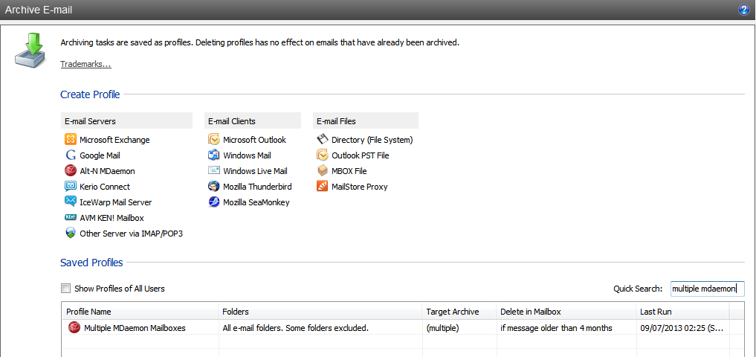Sort by the Last Run column header
Viewport: 756px width, 357px height.
point(682,312)
